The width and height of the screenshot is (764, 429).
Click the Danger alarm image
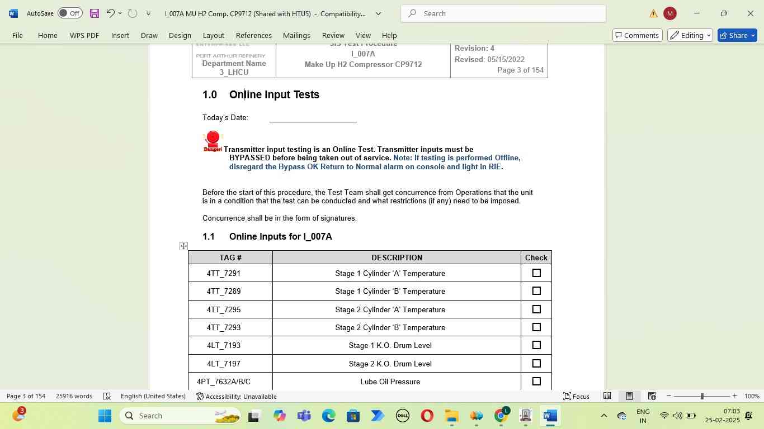tap(213, 141)
